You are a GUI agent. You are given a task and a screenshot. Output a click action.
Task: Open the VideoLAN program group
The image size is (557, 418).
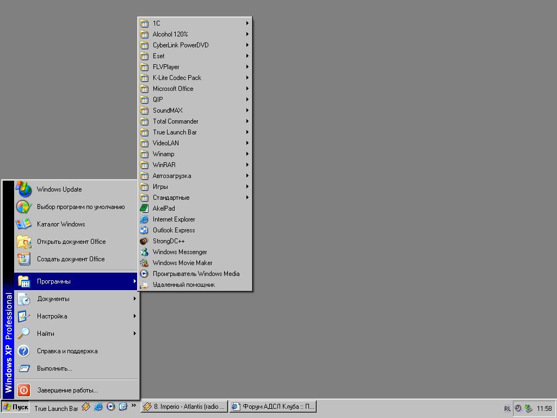tap(195, 143)
